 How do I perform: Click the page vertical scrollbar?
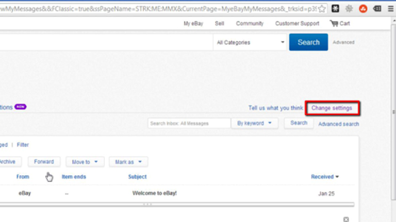(393, 111)
